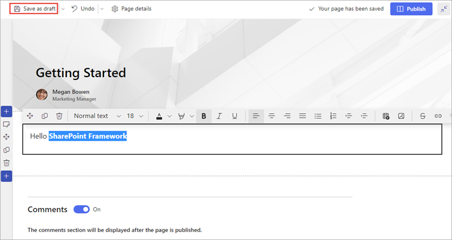Insert a hyperlink
Image resolution: width=452 pixels, height=240 pixels.
point(438,116)
